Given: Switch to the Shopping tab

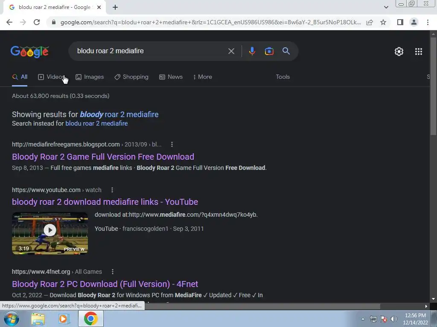Looking at the screenshot, I should [131, 77].
